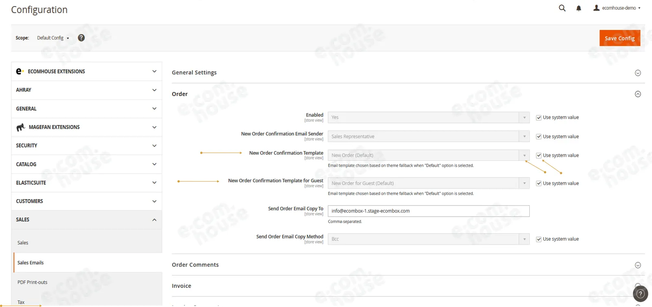Click the Magefan logo icon in sidebar

(20, 127)
